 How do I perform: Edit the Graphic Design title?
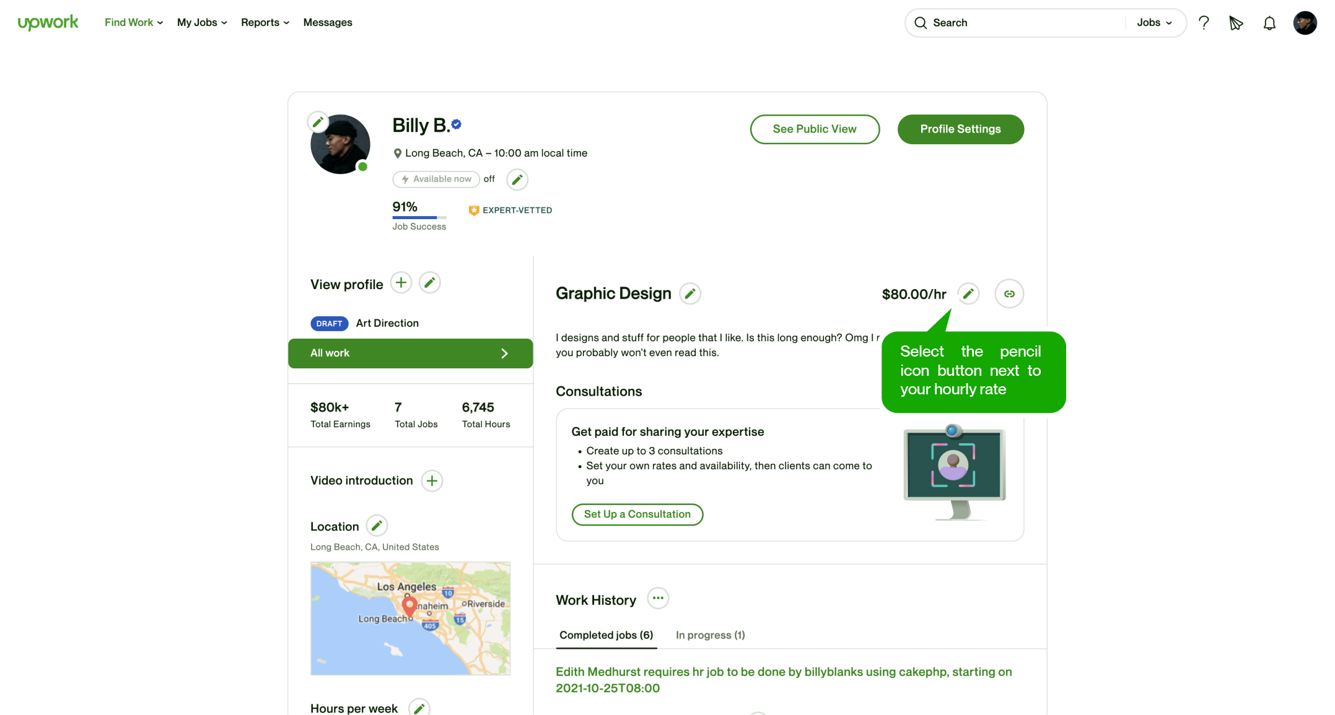pyautogui.click(x=689, y=293)
